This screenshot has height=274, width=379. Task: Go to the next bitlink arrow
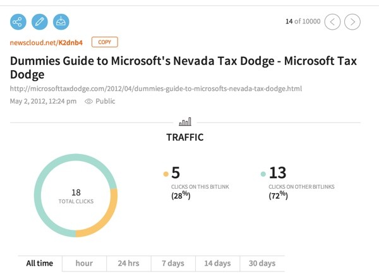352,22
